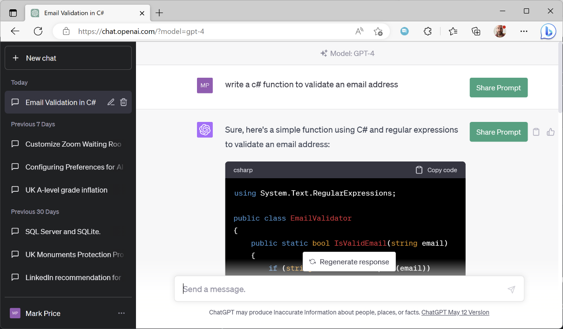Open the Bing Discover sidebar
Viewport: 563px width, 329px height.
tap(548, 31)
